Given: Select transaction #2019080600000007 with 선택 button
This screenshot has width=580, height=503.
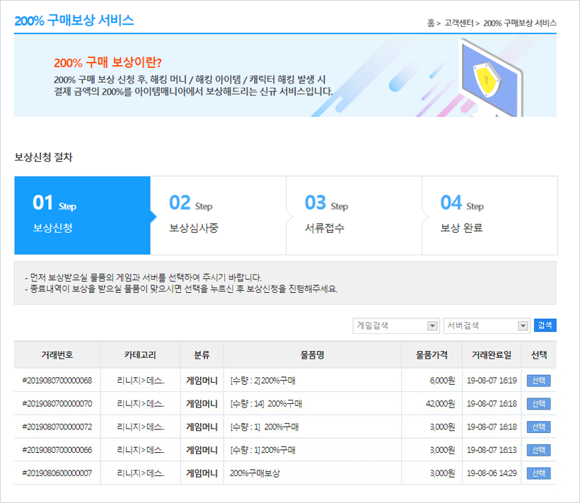Looking at the screenshot, I should [538, 473].
